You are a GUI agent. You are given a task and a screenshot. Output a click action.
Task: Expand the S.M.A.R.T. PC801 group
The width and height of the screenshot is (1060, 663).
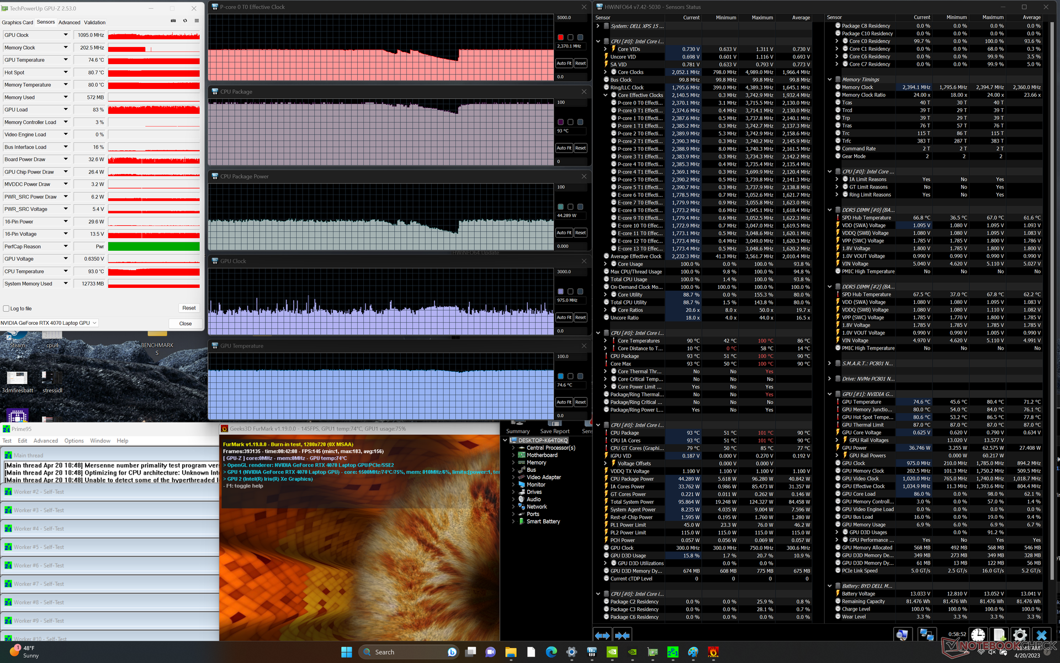[x=829, y=364]
